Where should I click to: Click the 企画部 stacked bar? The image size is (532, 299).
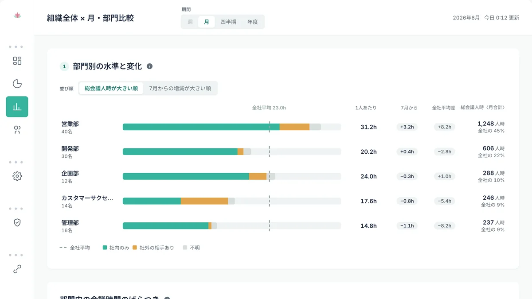point(232,176)
